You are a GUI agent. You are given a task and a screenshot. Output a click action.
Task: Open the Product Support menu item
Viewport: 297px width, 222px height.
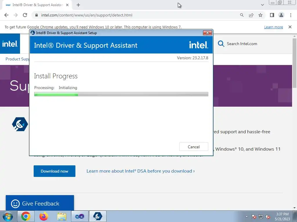[17, 59]
